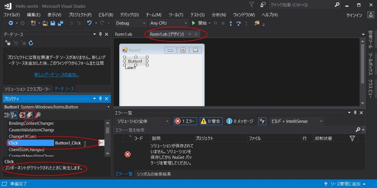Click the Find in Files toolbar icon

[257, 23]
